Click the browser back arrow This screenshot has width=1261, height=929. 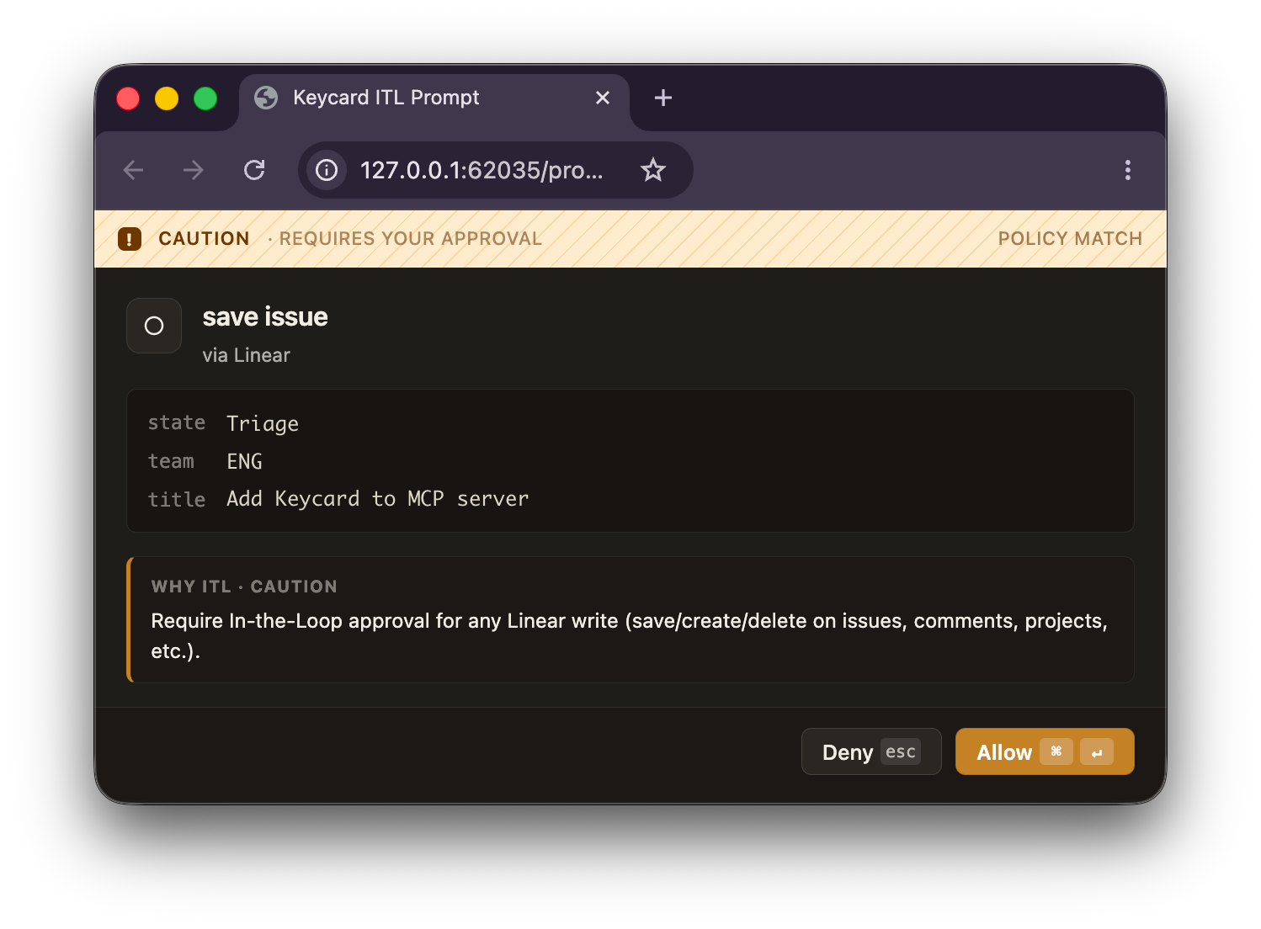[133, 170]
